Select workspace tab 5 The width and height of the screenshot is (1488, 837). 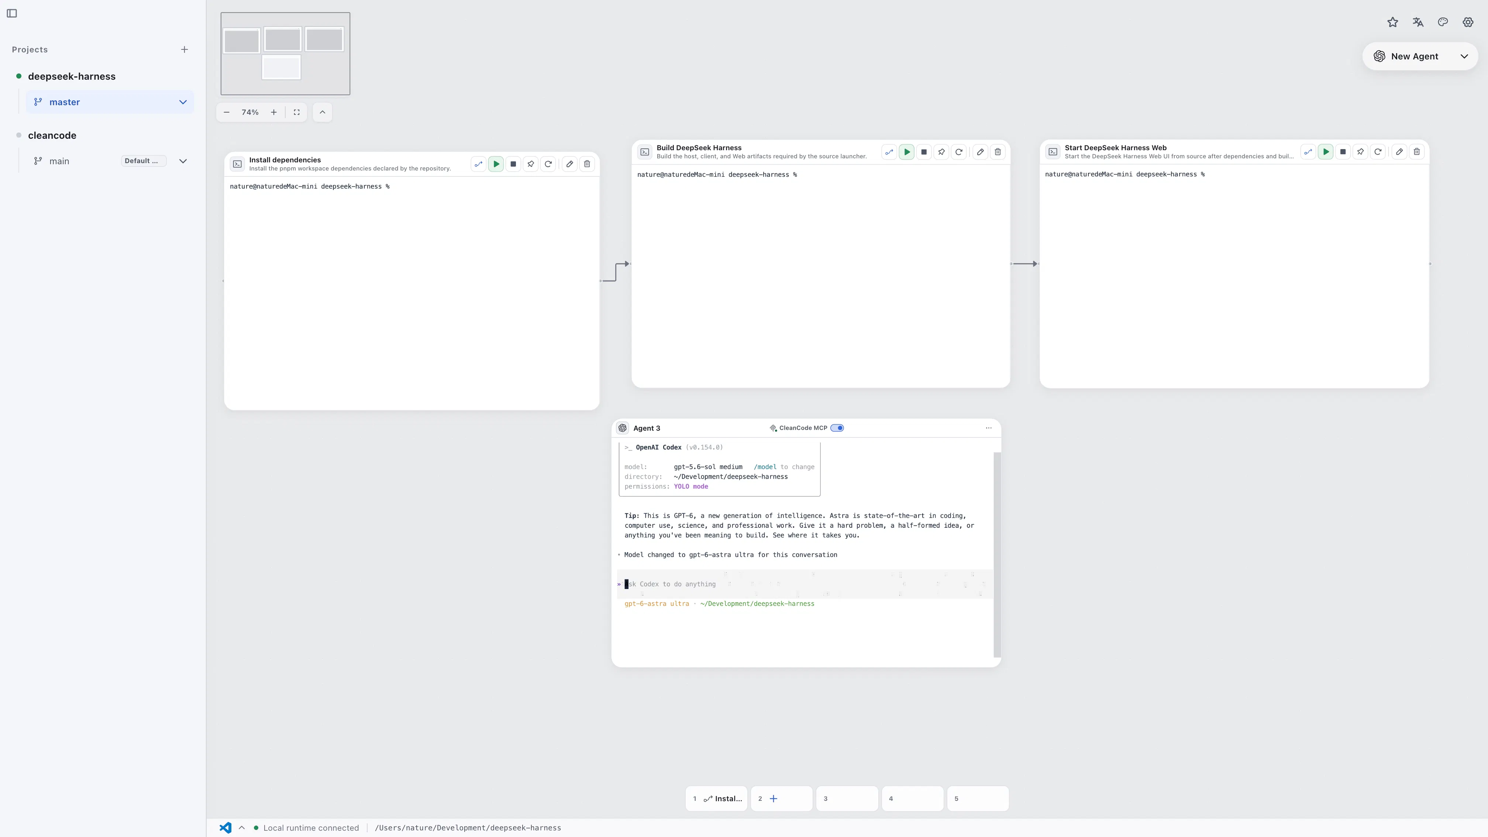[977, 798]
